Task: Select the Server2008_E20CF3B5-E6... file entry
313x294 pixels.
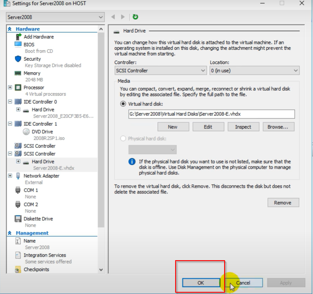Action: tap(63, 116)
